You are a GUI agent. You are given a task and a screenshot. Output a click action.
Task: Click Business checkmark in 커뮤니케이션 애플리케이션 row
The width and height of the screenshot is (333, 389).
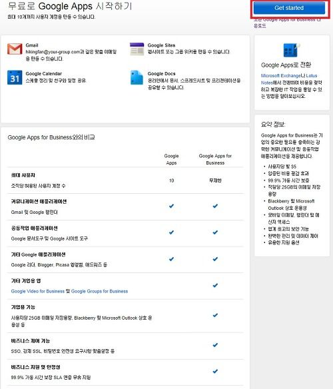(215, 206)
